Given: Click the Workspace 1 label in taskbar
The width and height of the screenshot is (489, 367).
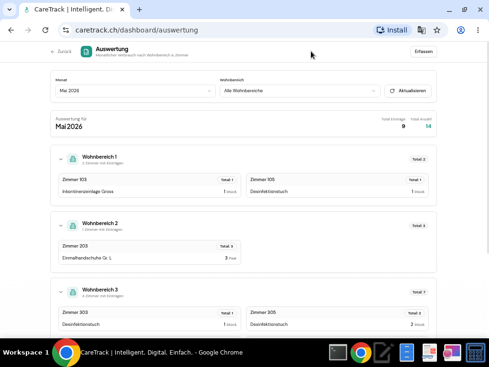Looking at the screenshot, I should (x=26, y=353).
